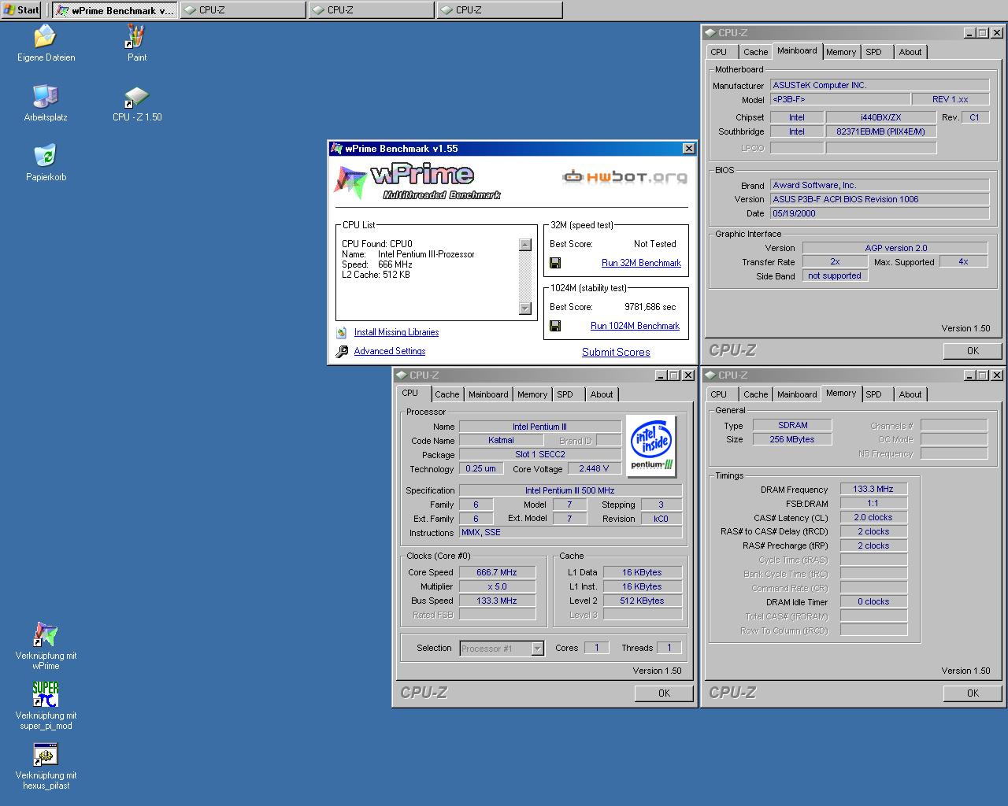Click the Model <P3B-F> field
The width and height of the screenshot is (1008, 806).
[x=839, y=100]
